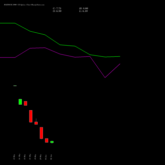
Task: Click the '01 Jun' date axis label
Action: tap(46, 157)
